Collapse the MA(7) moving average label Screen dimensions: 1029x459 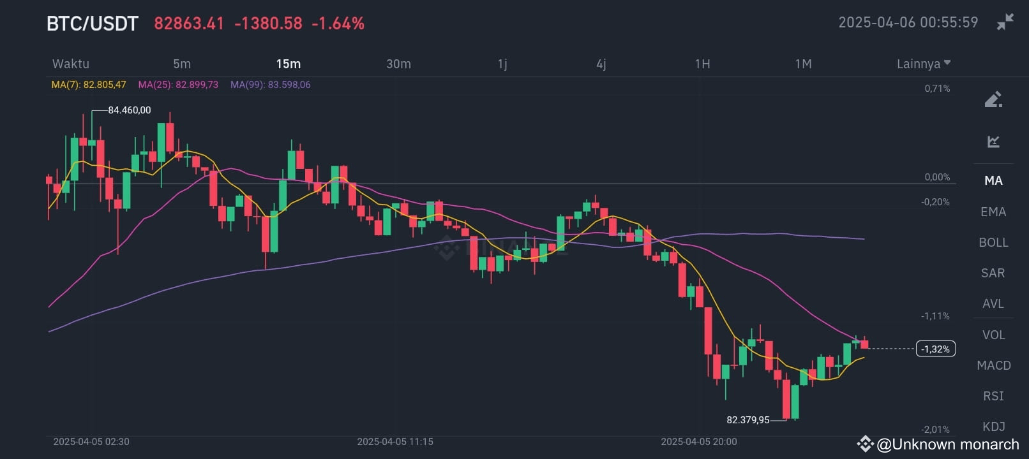tap(88, 84)
